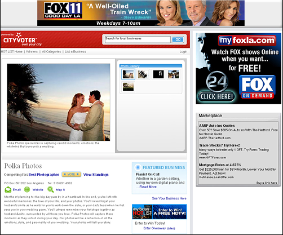Click the Hot List free HDTV banner

(160, 212)
